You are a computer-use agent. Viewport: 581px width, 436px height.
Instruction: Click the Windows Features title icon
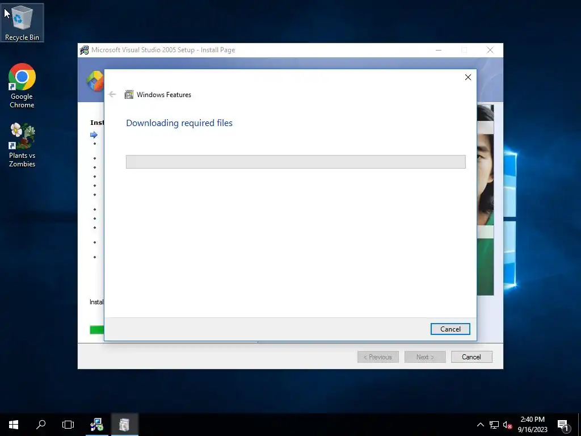coord(129,95)
